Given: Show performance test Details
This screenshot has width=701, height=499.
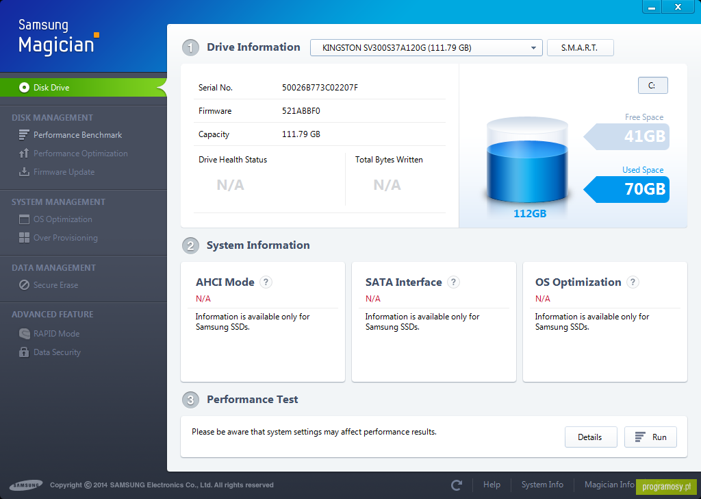Looking at the screenshot, I should 591,437.
